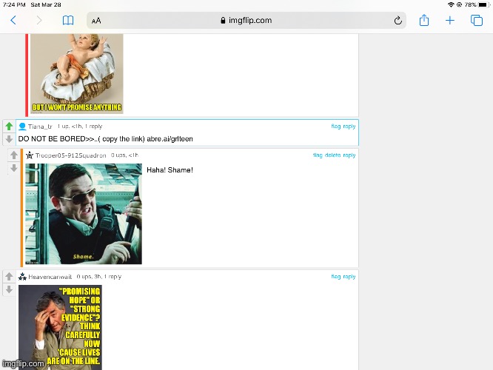
Task: Tap the battery indicator in status bar
Action: point(483,4)
